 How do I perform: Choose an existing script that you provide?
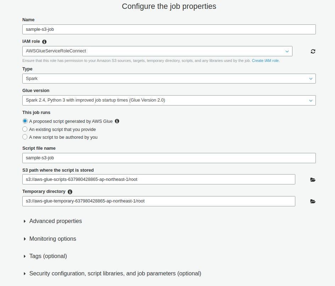(25, 129)
